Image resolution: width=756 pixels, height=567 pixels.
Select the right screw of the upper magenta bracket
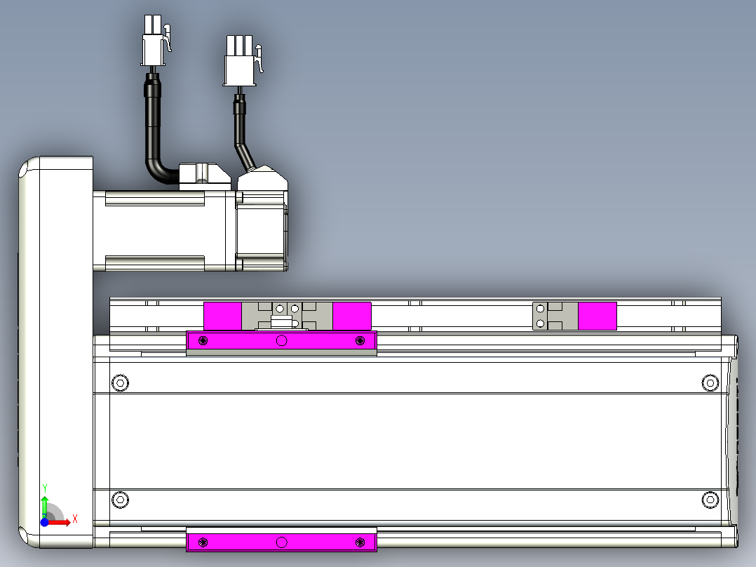[x=360, y=340]
